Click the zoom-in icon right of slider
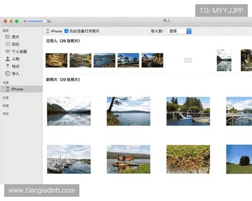Screen dimensions: 252x201 [x=49, y=21]
